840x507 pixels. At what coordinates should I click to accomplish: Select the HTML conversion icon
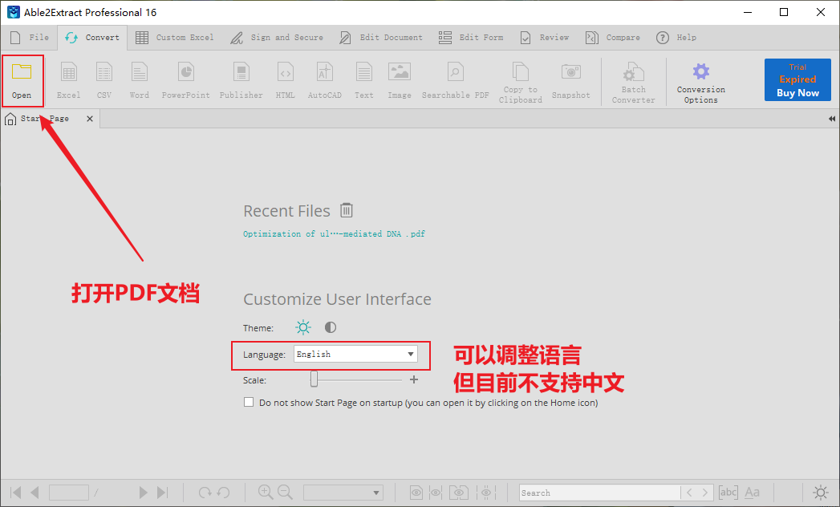point(286,72)
